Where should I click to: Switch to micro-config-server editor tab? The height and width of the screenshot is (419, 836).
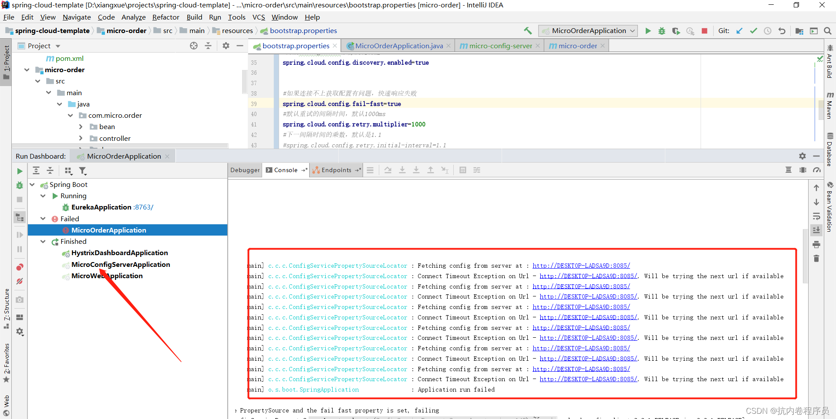(x=500, y=46)
